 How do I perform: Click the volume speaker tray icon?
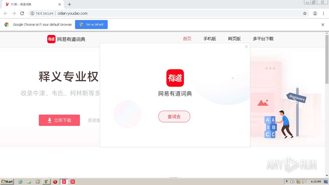(292, 182)
